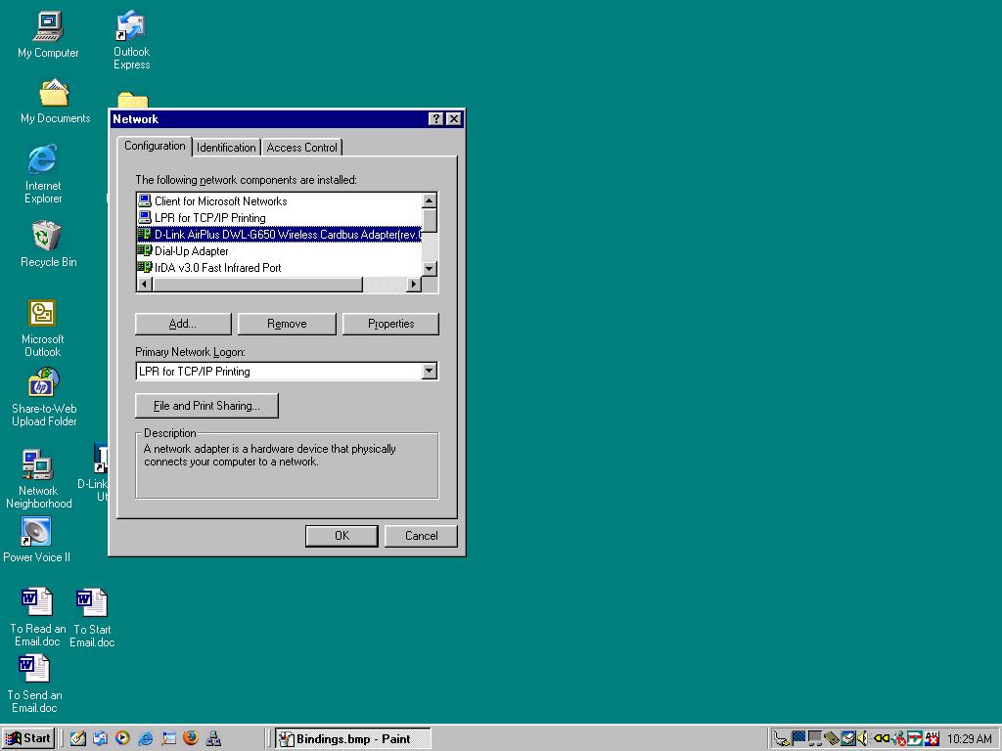Click network icon in Quick Launch bar
The height and width of the screenshot is (751, 1002).
(x=213, y=738)
